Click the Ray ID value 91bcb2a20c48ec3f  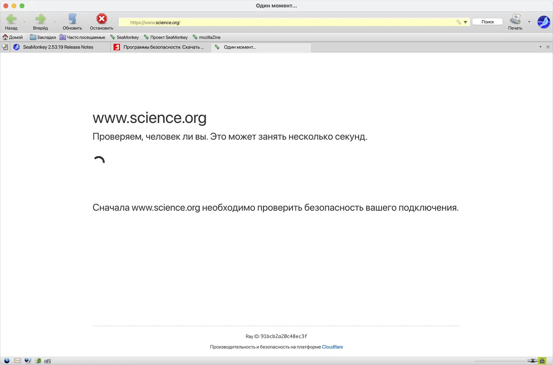(x=284, y=336)
